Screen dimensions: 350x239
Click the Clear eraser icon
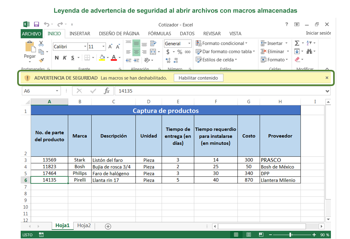pos(297,59)
